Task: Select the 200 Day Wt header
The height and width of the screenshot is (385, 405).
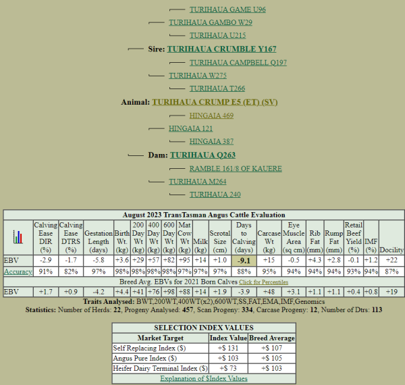Action: point(138,238)
